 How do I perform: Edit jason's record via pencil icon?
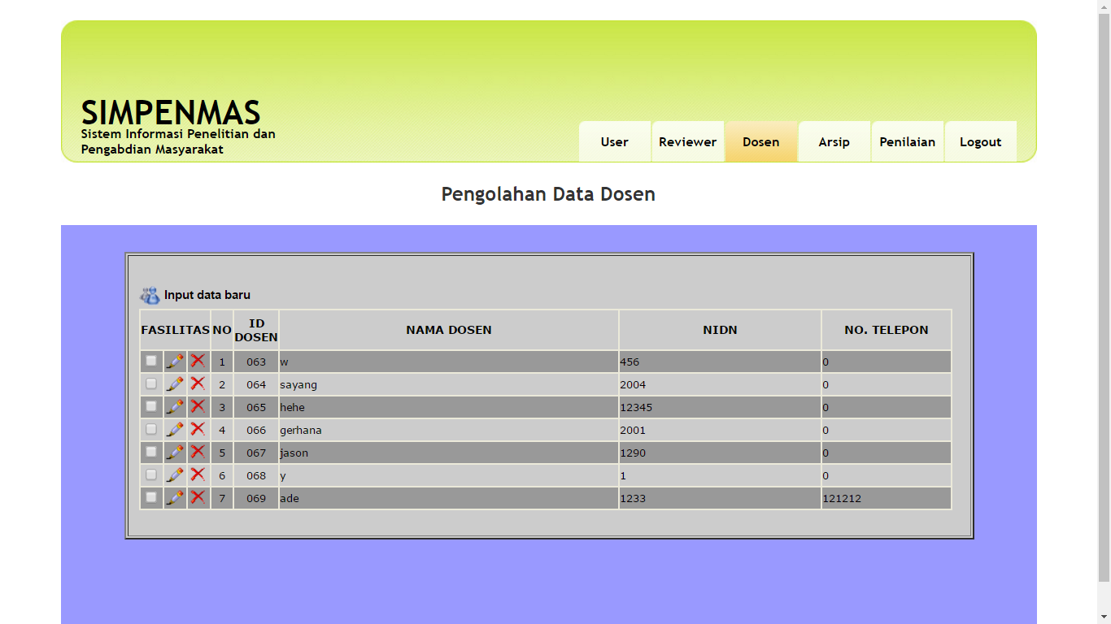click(175, 452)
